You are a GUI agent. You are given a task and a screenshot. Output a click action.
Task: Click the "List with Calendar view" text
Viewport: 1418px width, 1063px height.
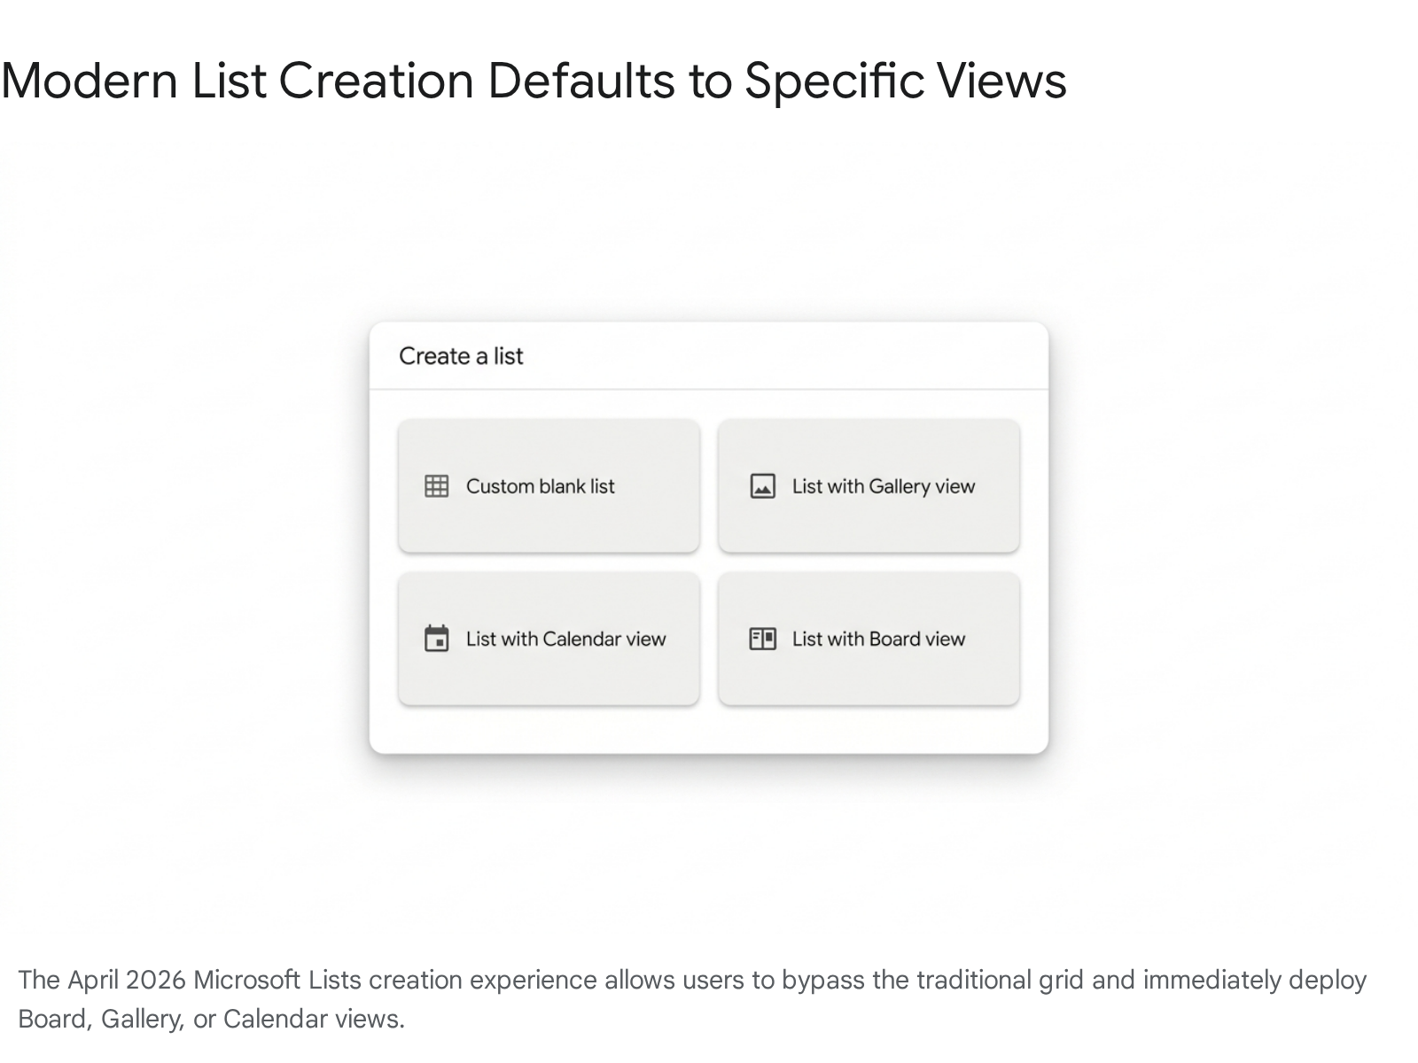(565, 639)
